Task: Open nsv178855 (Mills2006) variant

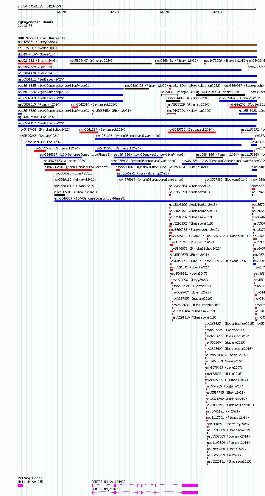Action: point(224,374)
